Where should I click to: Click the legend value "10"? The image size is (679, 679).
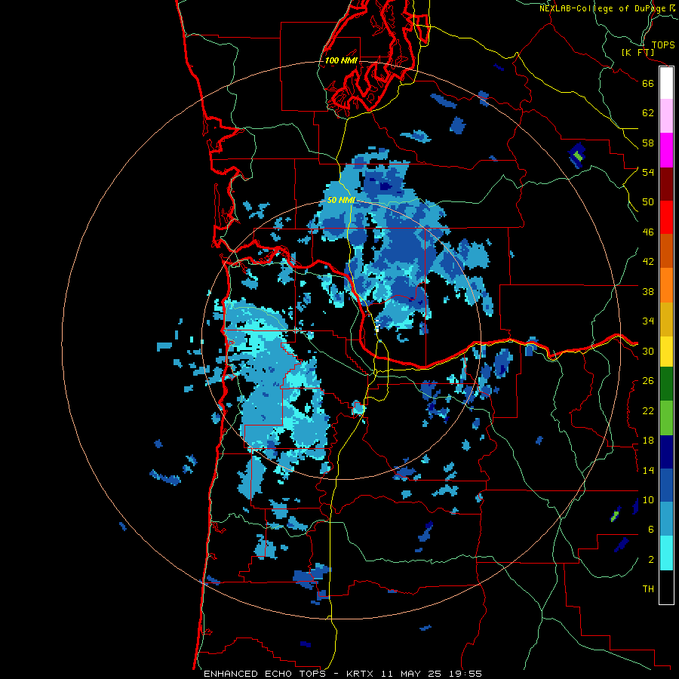click(648, 499)
